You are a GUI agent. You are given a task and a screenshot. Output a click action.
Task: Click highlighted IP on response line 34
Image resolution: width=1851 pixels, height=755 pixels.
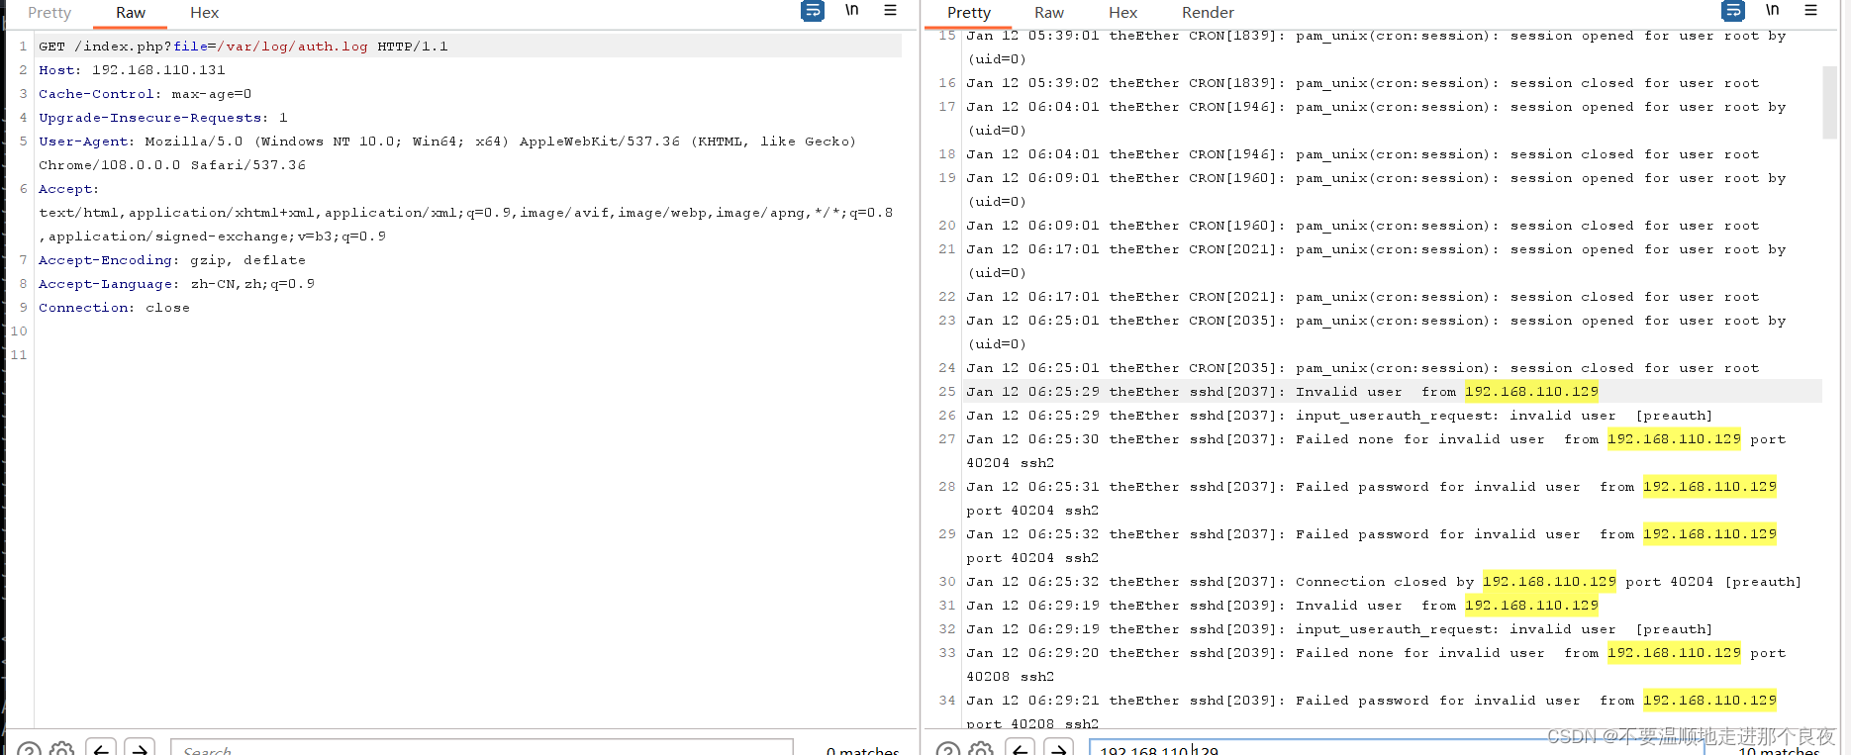(x=1709, y=701)
